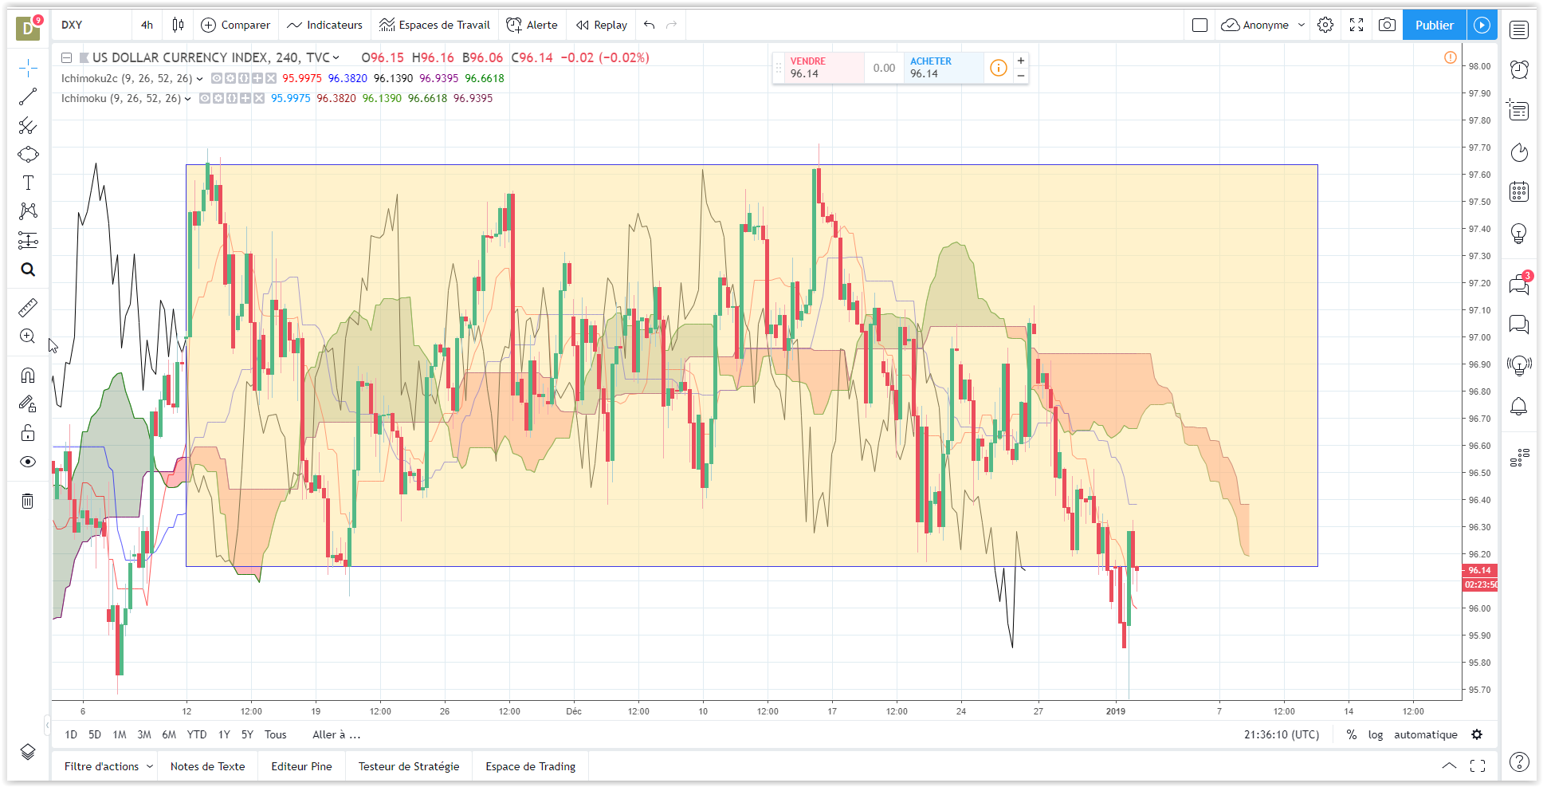Click the DXY symbol search field
The width and height of the screenshot is (1543, 787).
coord(91,25)
